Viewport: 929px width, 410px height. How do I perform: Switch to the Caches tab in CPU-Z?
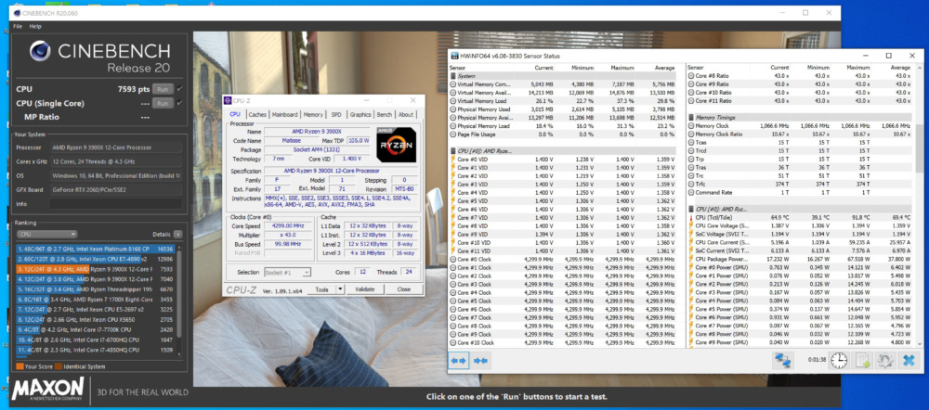click(x=257, y=115)
